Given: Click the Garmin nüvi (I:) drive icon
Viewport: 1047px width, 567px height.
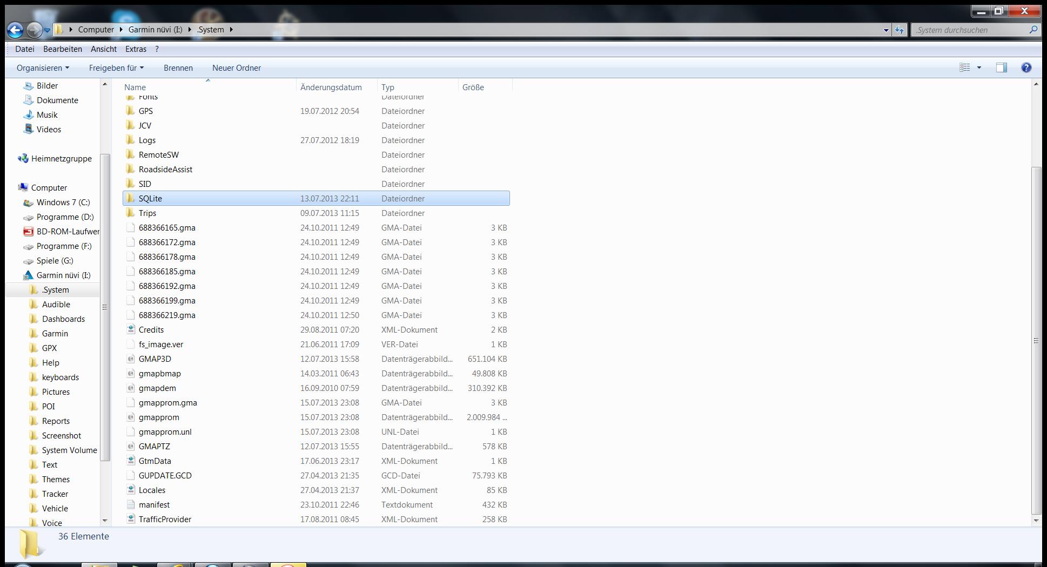Looking at the screenshot, I should pos(28,275).
